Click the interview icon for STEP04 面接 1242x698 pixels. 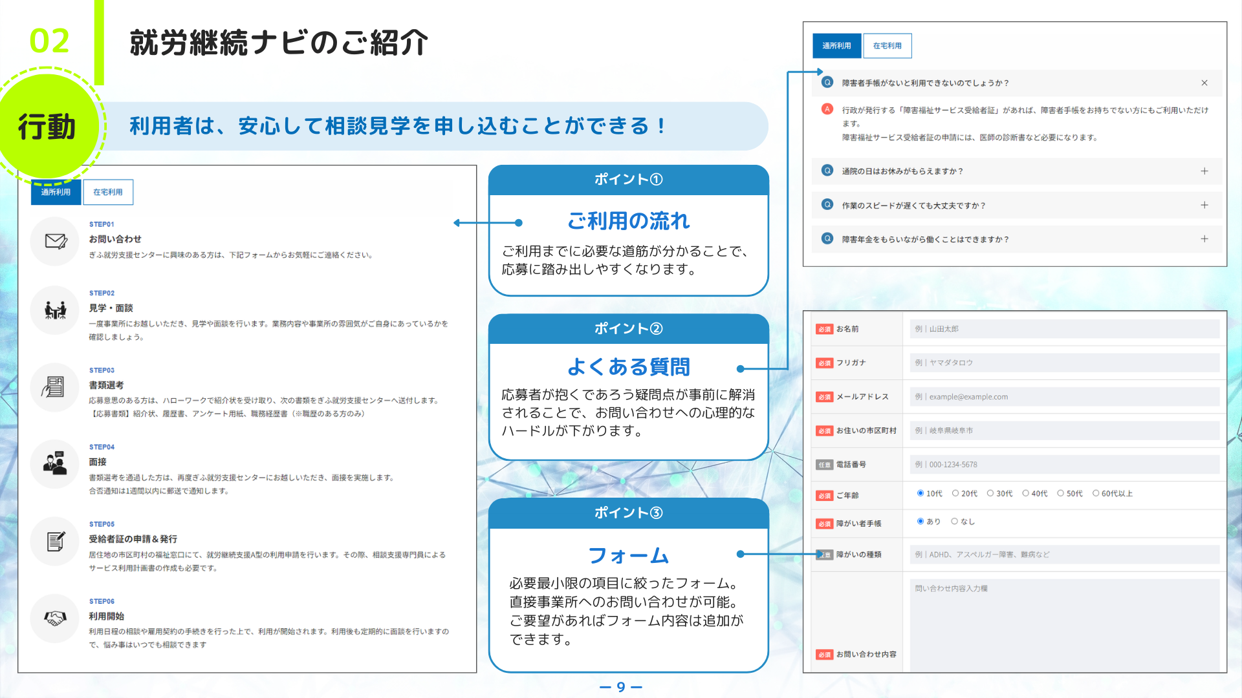tap(55, 463)
